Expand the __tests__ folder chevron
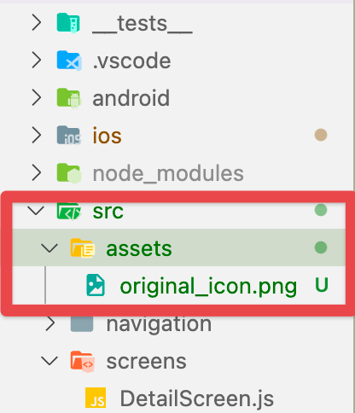Viewport: 355px width, 413px height. coord(37,23)
